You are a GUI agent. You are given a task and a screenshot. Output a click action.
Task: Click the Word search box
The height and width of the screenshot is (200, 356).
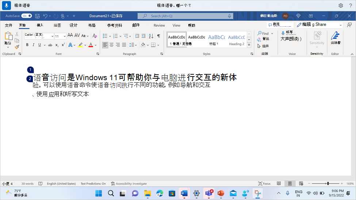pos(185,16)
